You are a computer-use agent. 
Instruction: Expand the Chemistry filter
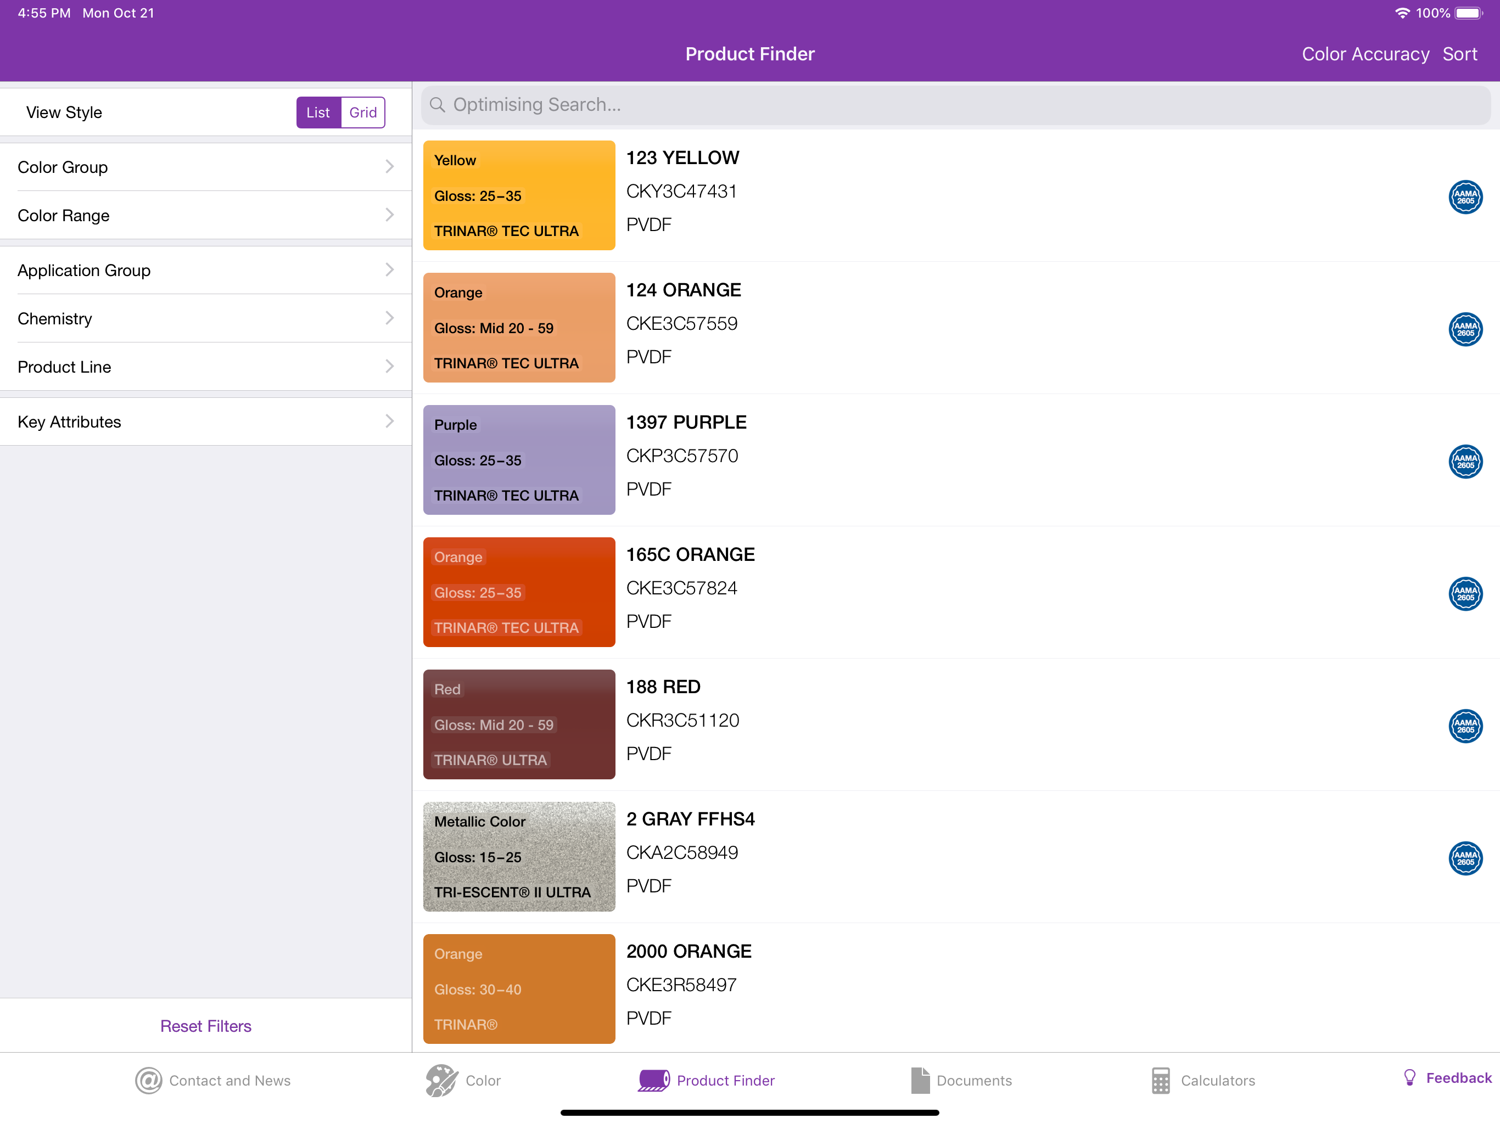pyautogui.click(x=205, y=319)
